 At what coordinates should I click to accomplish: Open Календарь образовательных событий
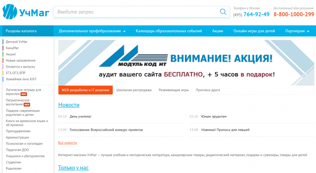[x=169, y=31]
